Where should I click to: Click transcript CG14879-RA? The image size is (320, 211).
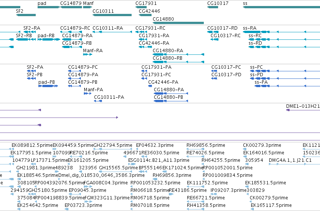click(77, 35)
